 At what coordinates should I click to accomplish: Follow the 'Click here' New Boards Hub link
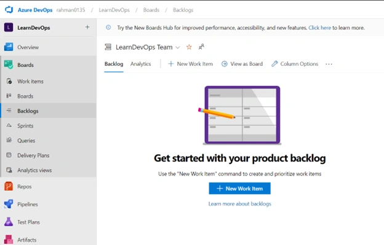(x=319, y=28)
